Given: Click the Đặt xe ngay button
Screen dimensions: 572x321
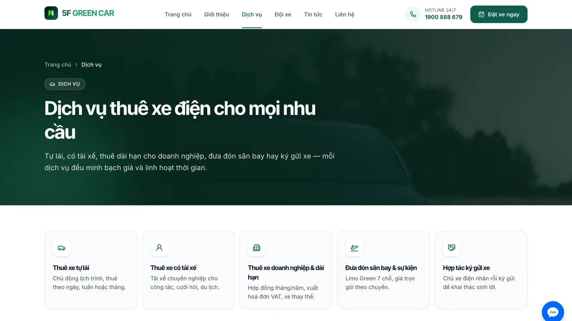Looking at the screenshot, I should click(x=499, y=14).
